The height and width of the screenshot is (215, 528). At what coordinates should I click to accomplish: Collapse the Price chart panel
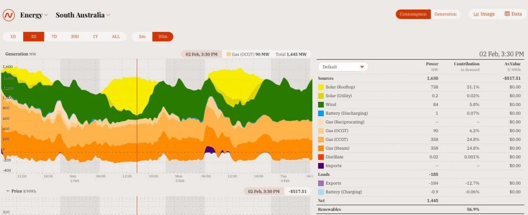point(8,191)
